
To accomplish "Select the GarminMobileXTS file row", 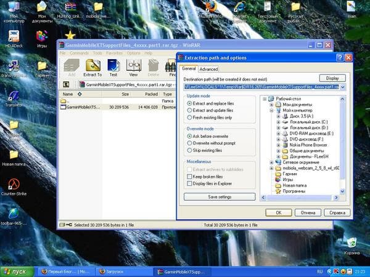I will [x=117, y=107].
